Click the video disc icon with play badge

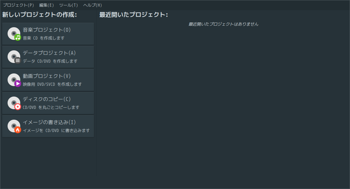14,80
